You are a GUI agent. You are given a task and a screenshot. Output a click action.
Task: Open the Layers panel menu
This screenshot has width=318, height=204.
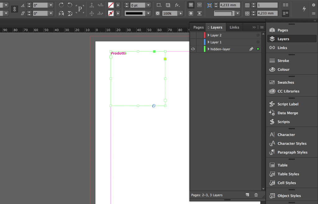262,27
